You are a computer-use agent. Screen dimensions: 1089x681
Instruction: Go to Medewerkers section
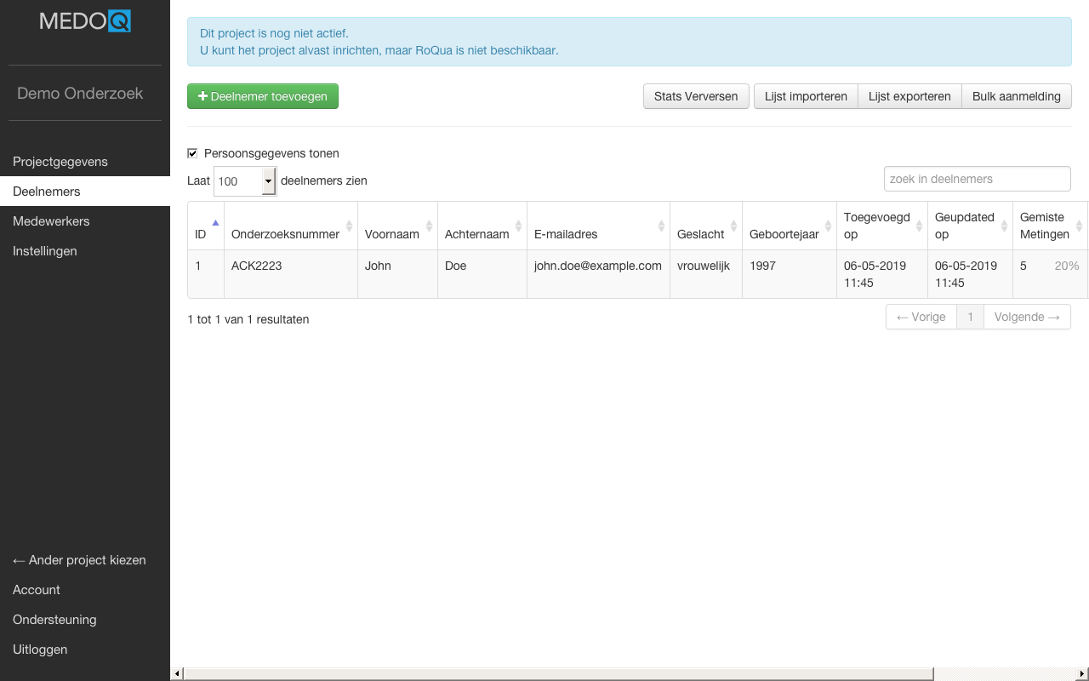[x=51, y=221]
